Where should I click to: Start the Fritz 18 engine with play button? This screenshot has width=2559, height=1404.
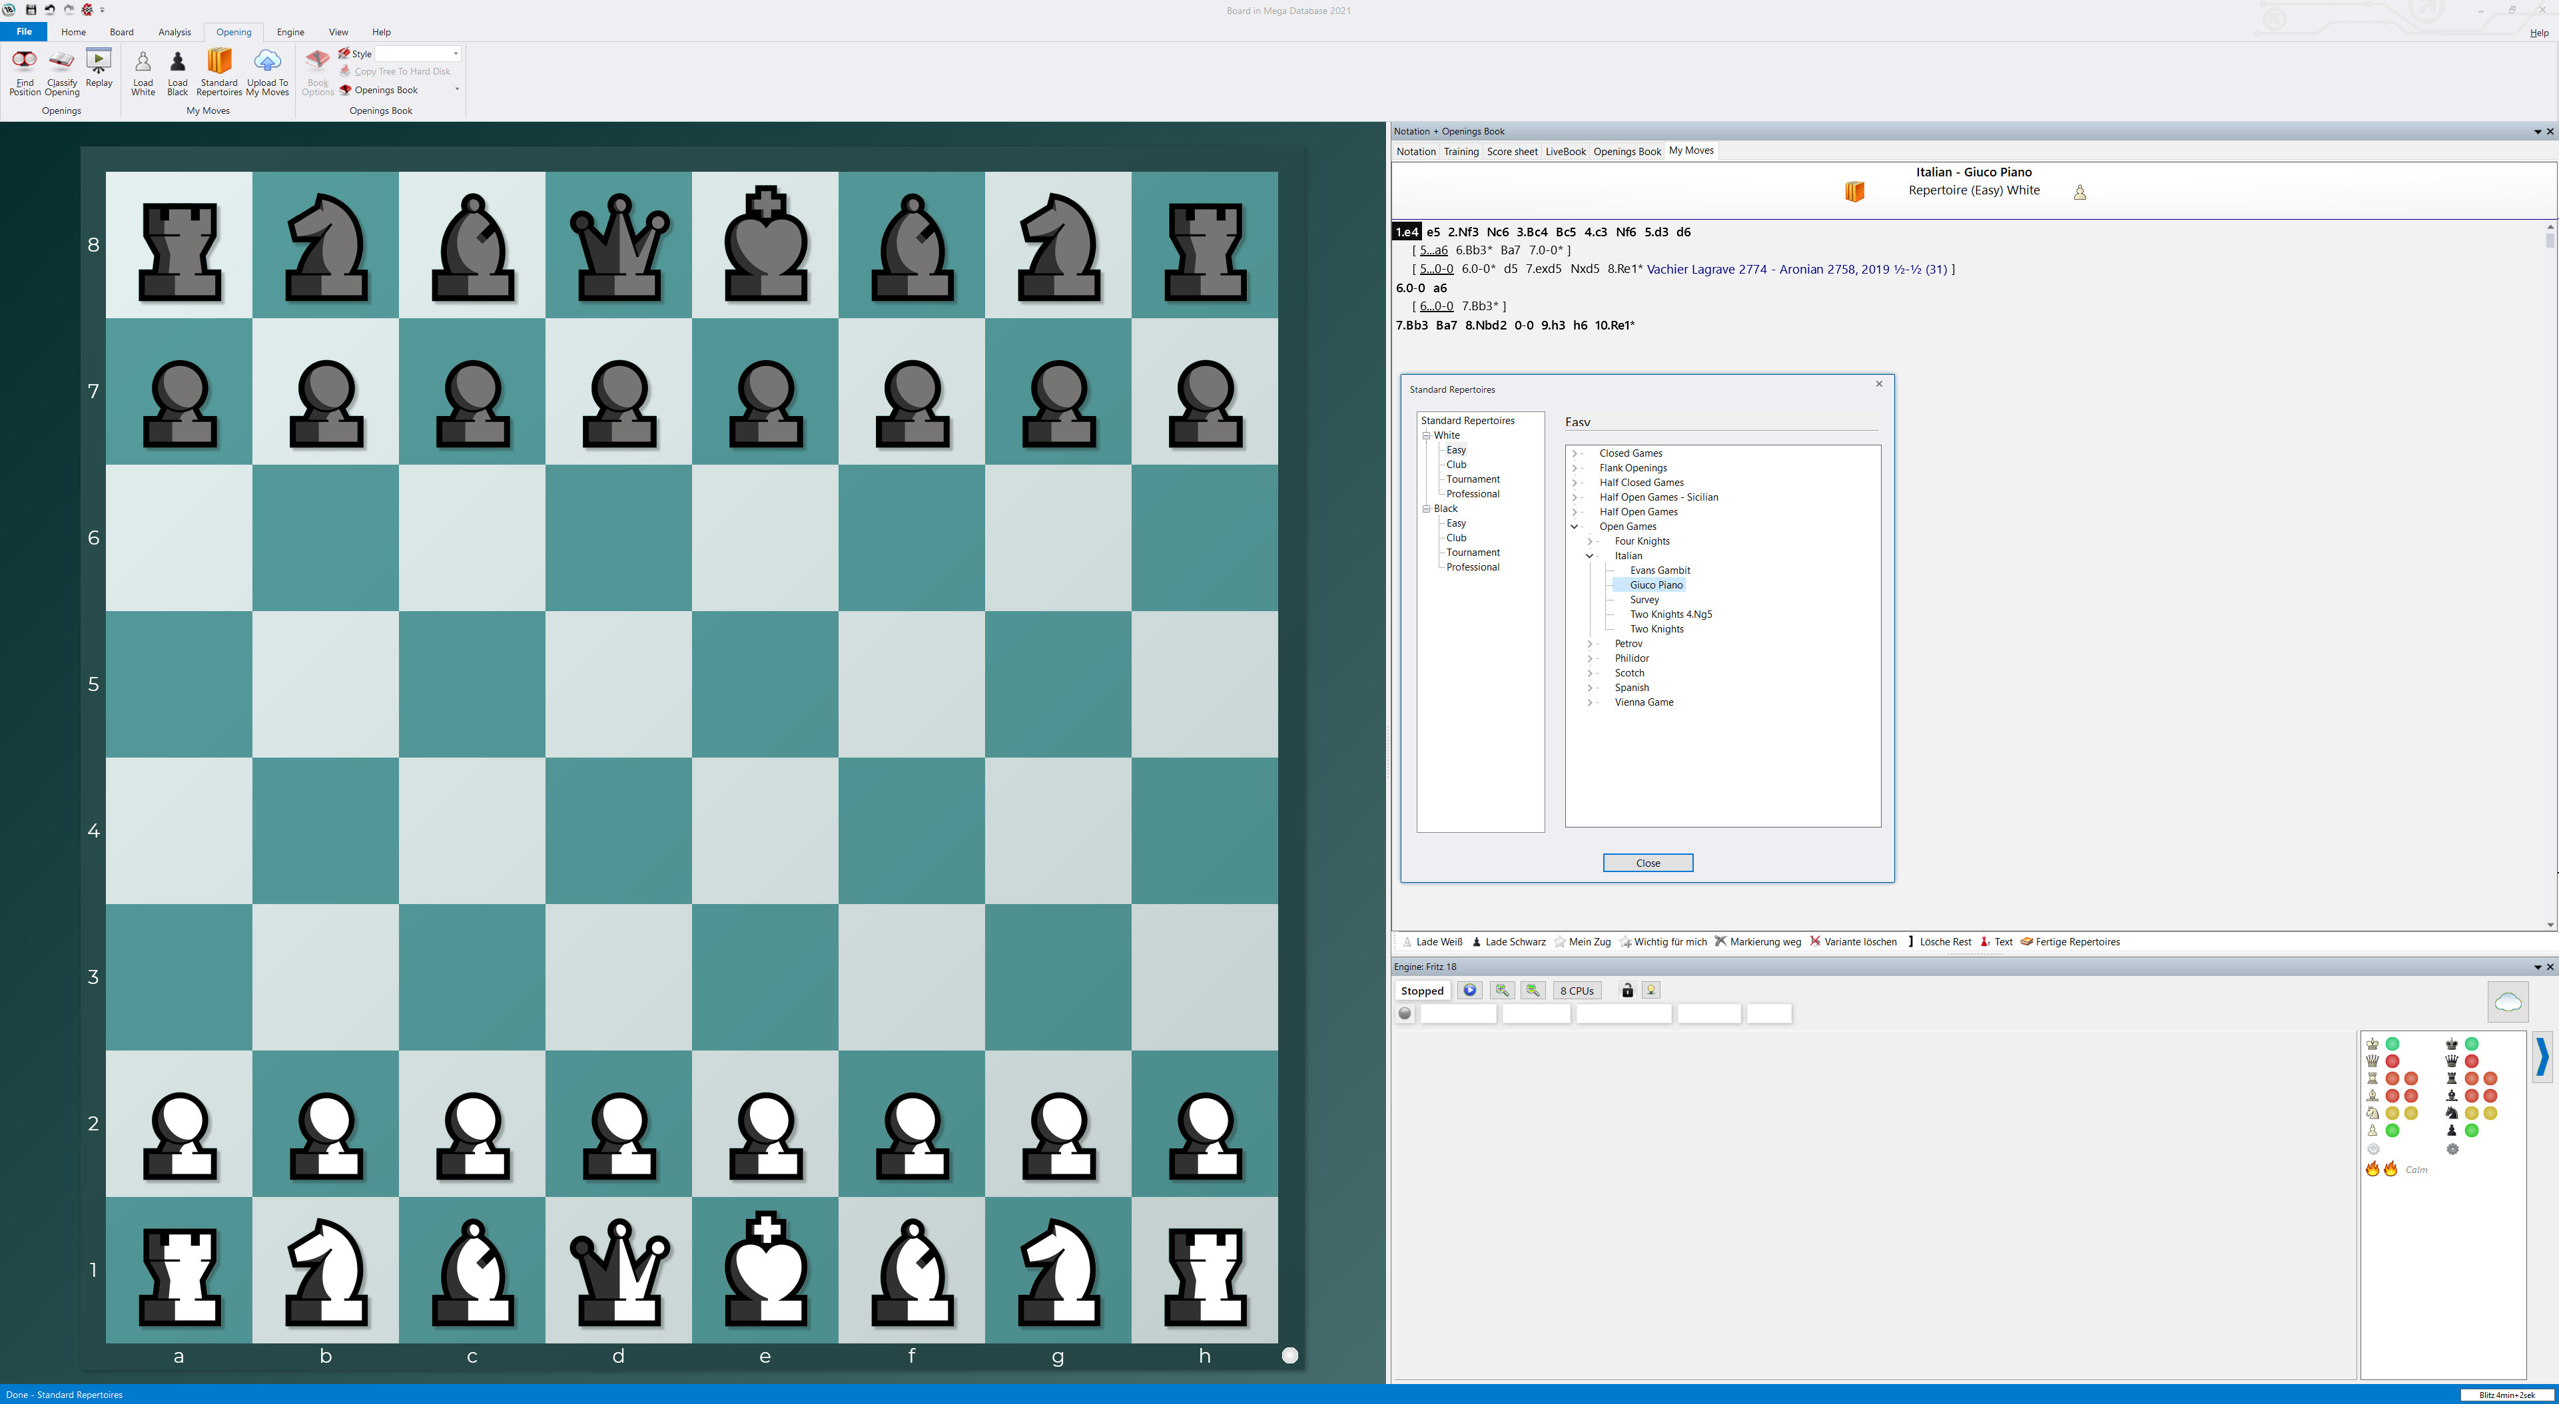(1469, 990)
